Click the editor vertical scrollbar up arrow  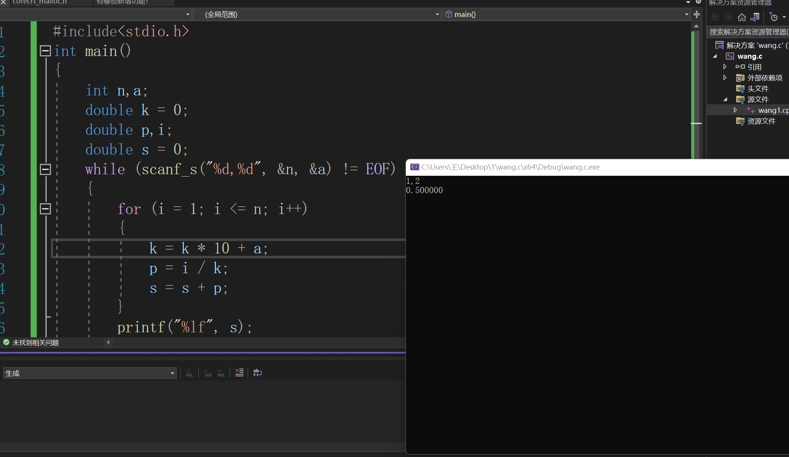[x=696, y=26]
